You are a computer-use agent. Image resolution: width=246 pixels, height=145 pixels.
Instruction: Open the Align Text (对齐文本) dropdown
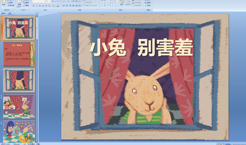point(88,3)
